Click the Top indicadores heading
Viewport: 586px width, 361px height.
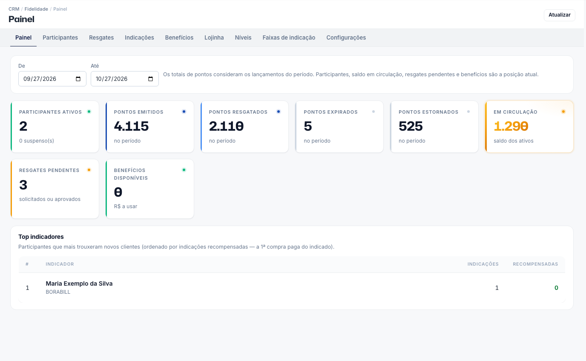[x=41, y=237]
